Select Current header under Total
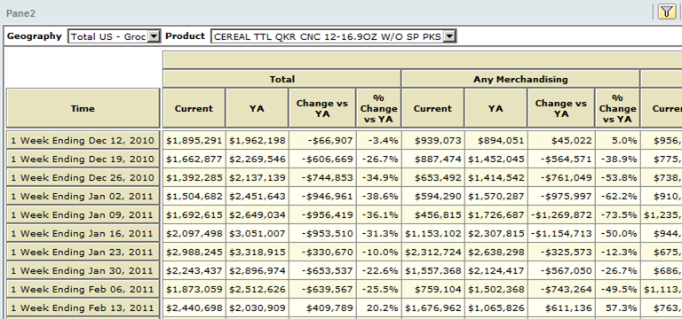Viewport: 682px width, 319px height. [194, 108]
